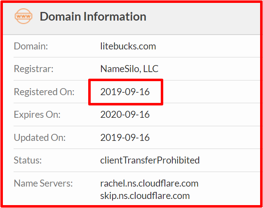Click the word Domain in heading
The image size is (263, 208).
pos(60,16)
